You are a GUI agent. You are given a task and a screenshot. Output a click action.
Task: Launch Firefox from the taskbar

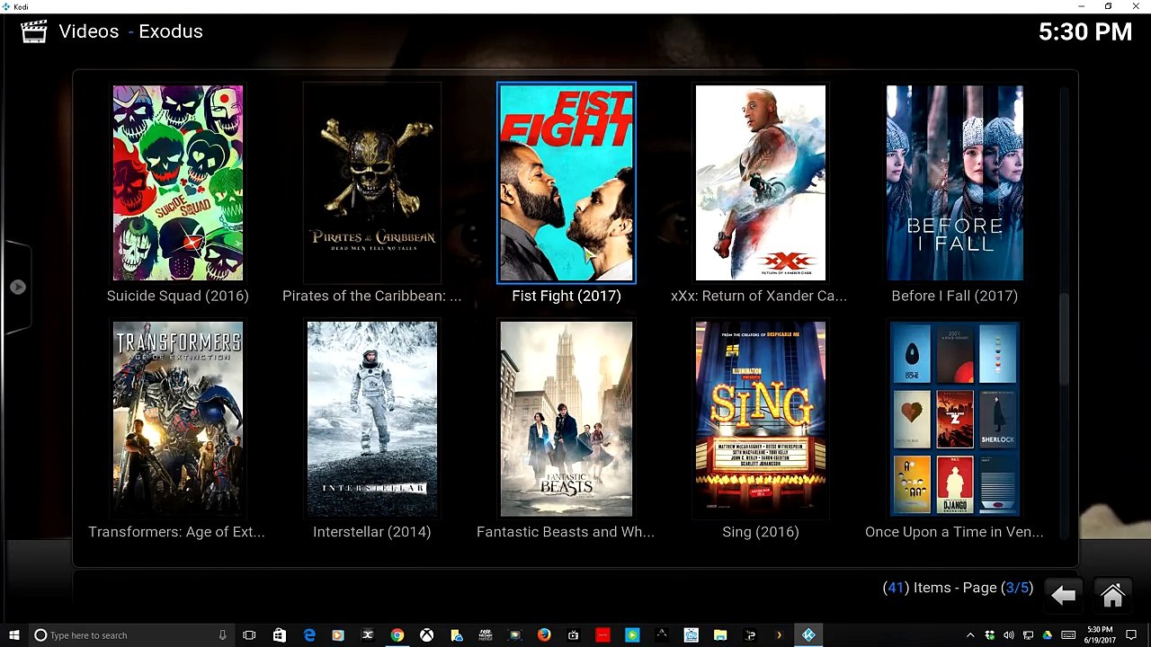point(544,635)
